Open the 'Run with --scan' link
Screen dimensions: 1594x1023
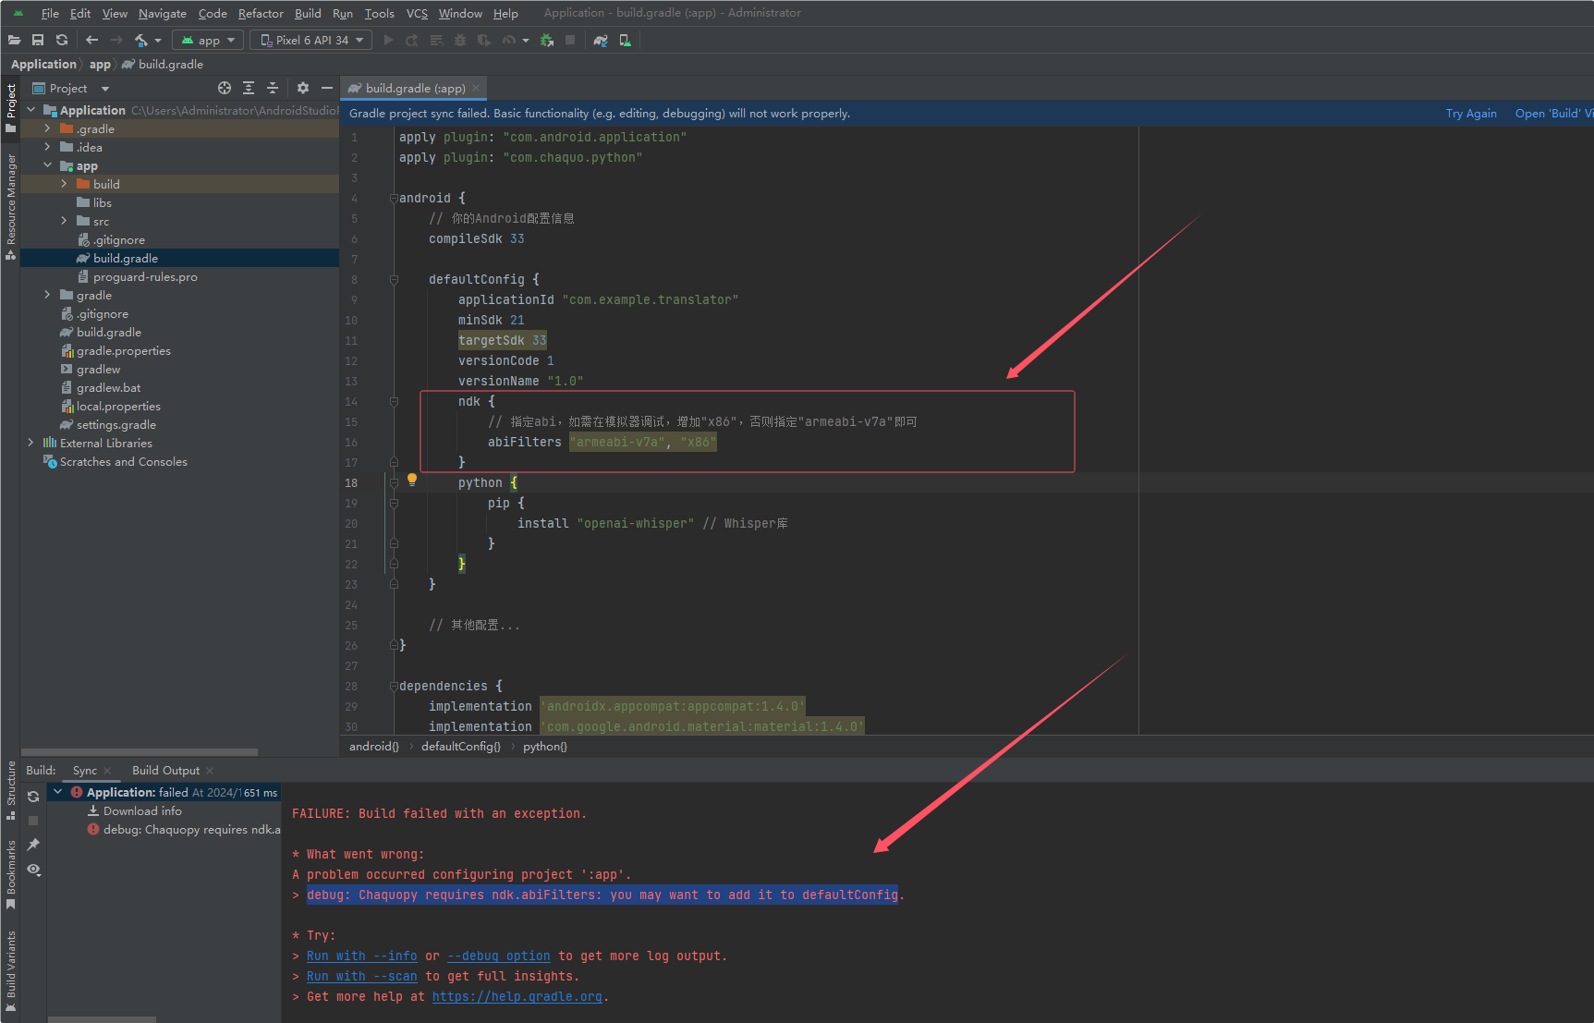tap(361, 976)
